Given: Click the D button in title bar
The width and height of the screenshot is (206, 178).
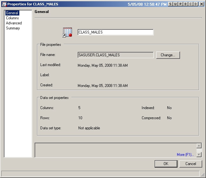Looking at the screenshot, I should (196, 4).
